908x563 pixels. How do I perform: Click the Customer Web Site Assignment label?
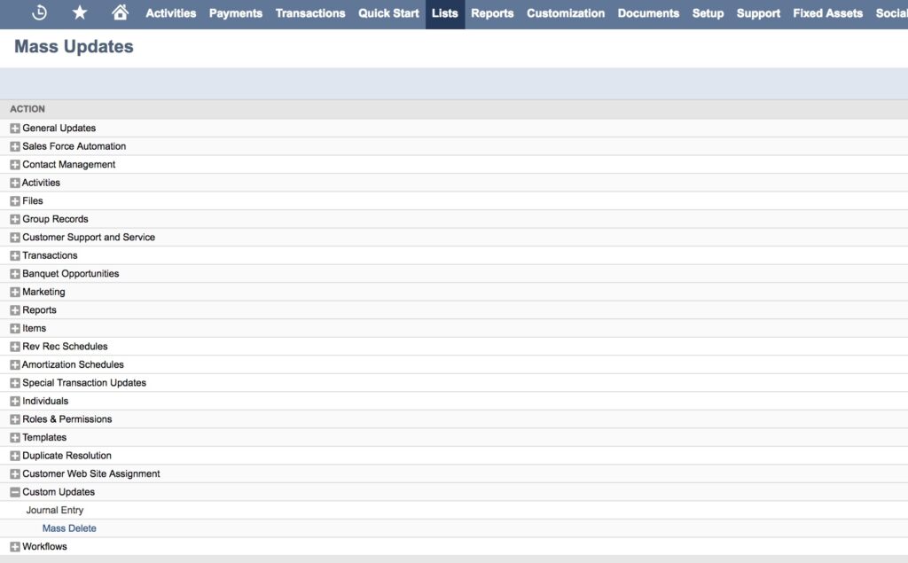pyautogui.click(x=91, y=473)
